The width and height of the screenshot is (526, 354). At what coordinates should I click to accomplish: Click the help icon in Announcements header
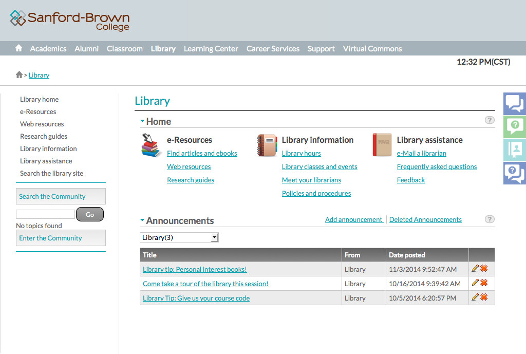[x=490, y=219]
